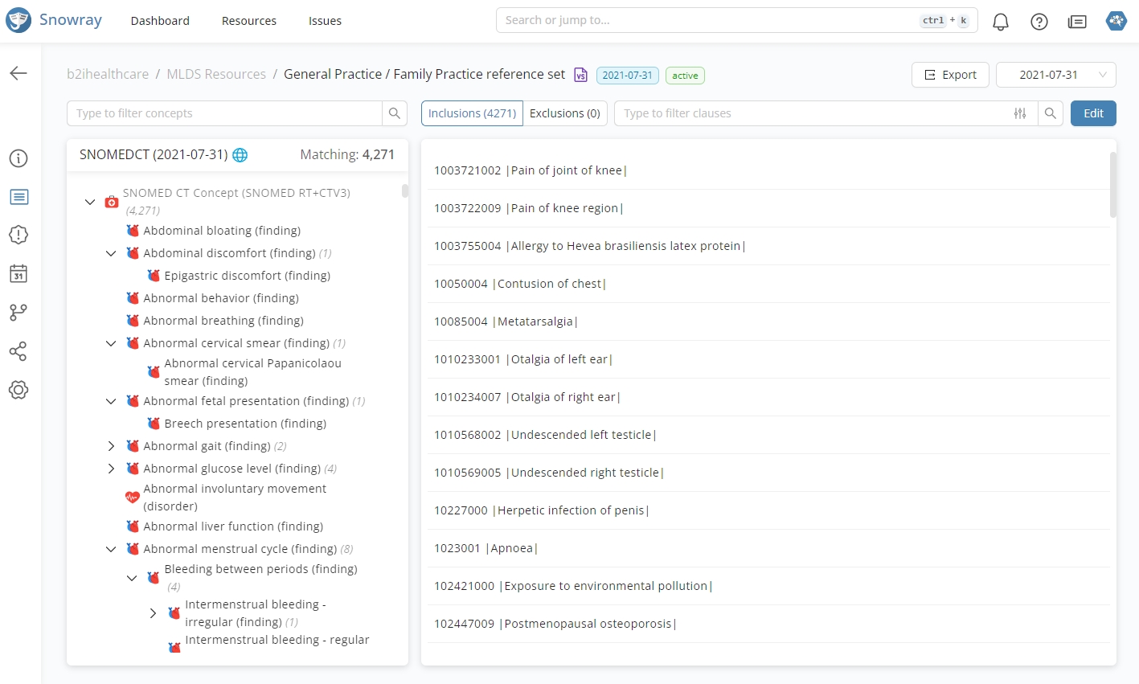Click the Export button
The image size is (1139, 684).
tap(950, 75)
